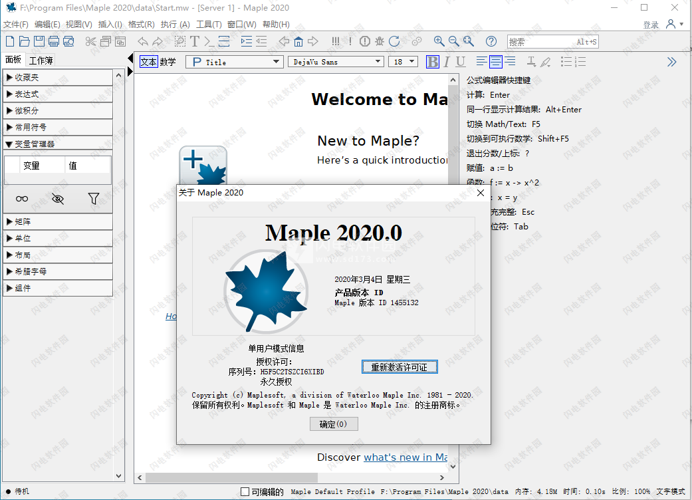Switch to 数学 math mode
692x500 pixels.
(168, 62)
